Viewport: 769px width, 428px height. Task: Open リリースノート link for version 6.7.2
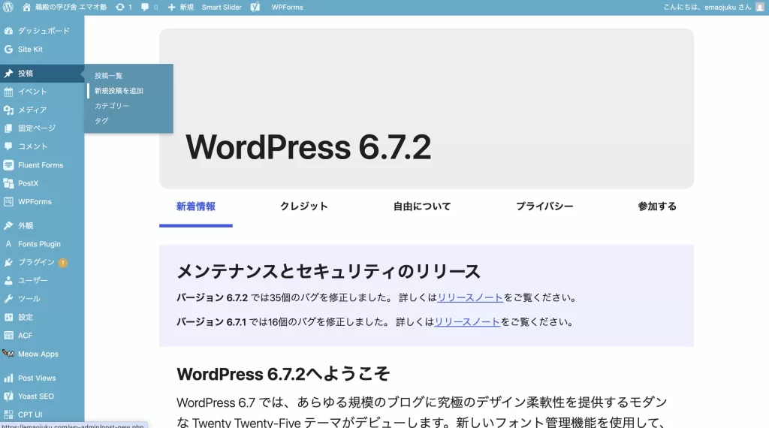tap(470, 297)
